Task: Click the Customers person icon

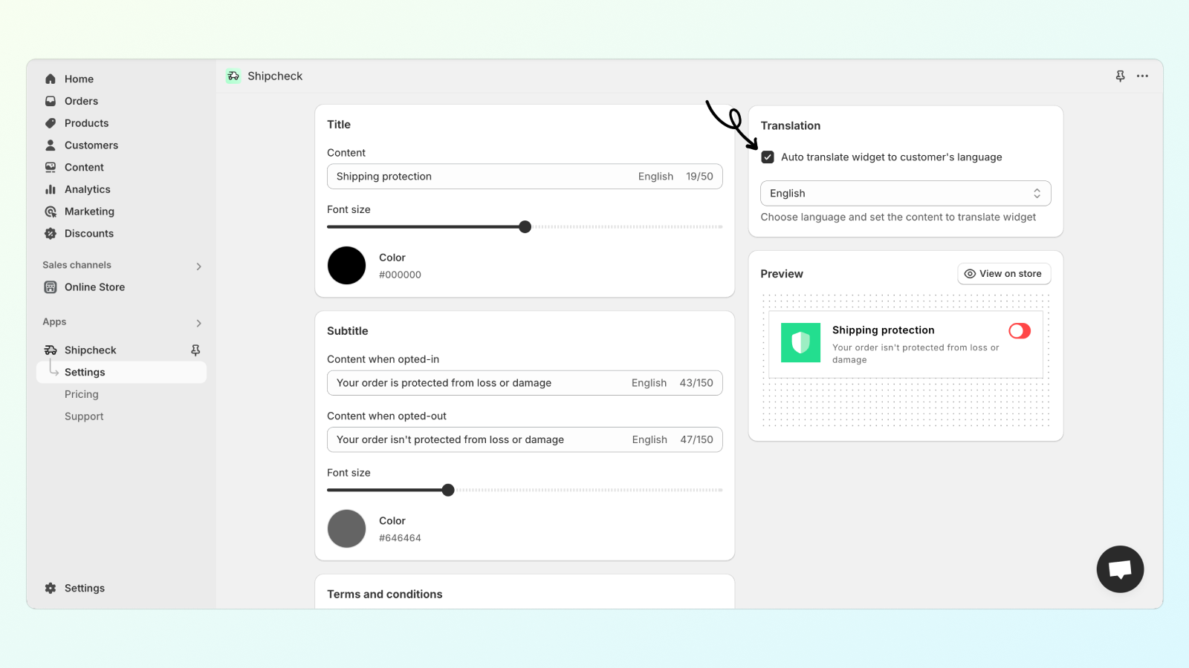Action: [51, 145]
